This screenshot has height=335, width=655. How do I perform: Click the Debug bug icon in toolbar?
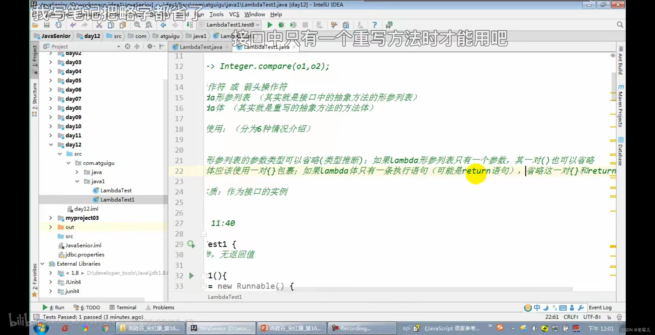(x=281, y=25)
